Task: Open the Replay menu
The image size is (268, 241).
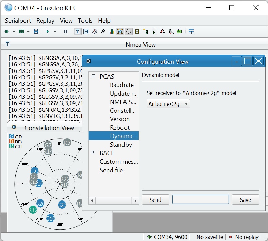Action: pyautogui.click(x=45, y=21)
